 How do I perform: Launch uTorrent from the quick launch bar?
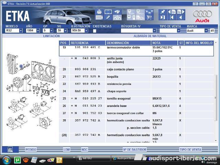pyautogui.click(x=18, y=160)
